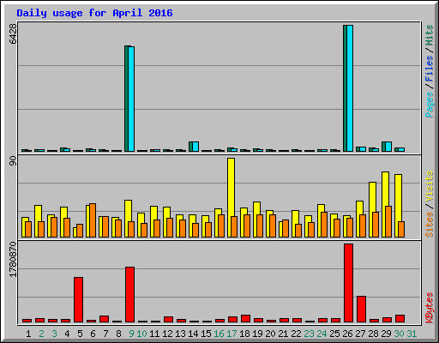Click the red KBytes bar for day 5

[x=78, y=299]
